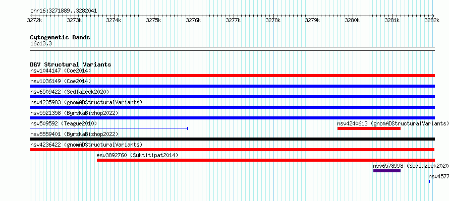The width and height of the screenshot is (449, 201).
Task: Click the 3282k ruler label
Action: (432, 20)
